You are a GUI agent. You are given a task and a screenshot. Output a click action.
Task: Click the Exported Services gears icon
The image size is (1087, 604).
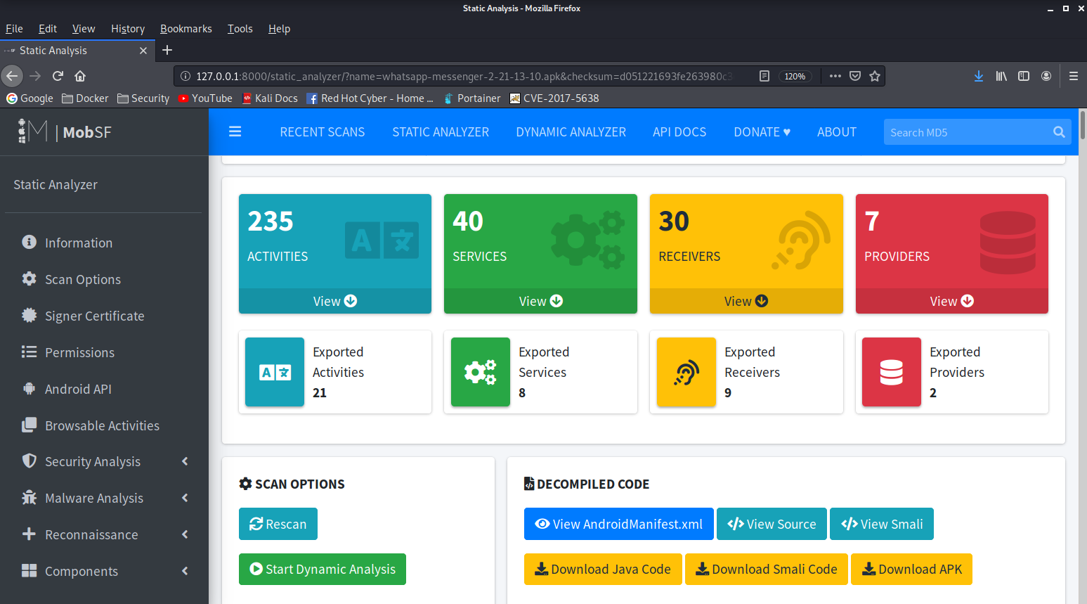coord(480,372)
